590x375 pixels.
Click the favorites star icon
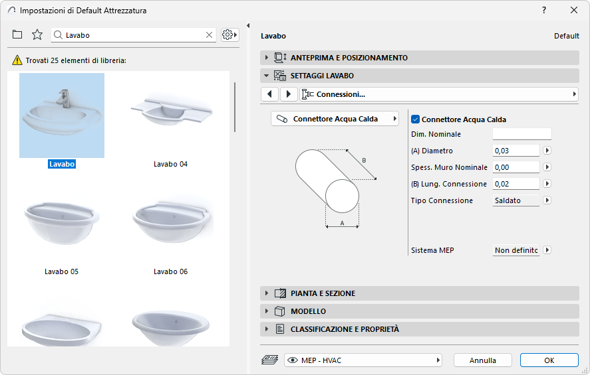[x=37, y=35]
